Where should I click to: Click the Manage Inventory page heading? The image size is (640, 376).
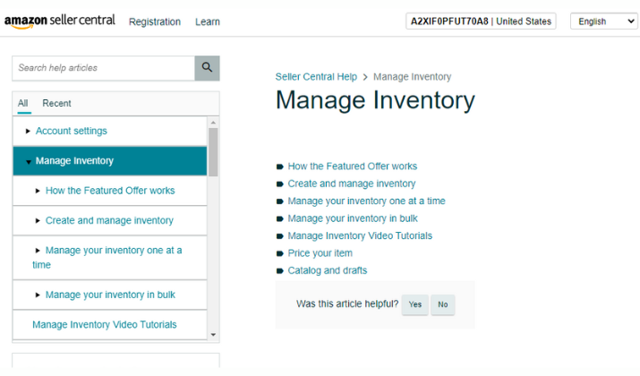pyautogui.click(x=376, y=100)
